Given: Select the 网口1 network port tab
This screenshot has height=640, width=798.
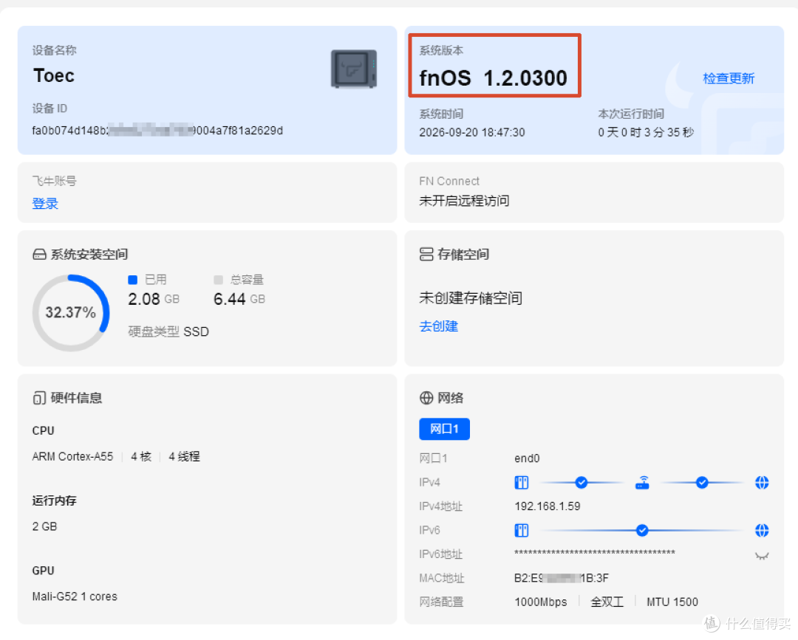Looking at the screenshot, I should click(x=444, y=429).
